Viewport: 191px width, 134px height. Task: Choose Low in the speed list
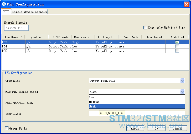(x=137, y=97)
